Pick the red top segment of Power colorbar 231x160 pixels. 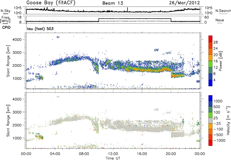click(x=210, y=39)
